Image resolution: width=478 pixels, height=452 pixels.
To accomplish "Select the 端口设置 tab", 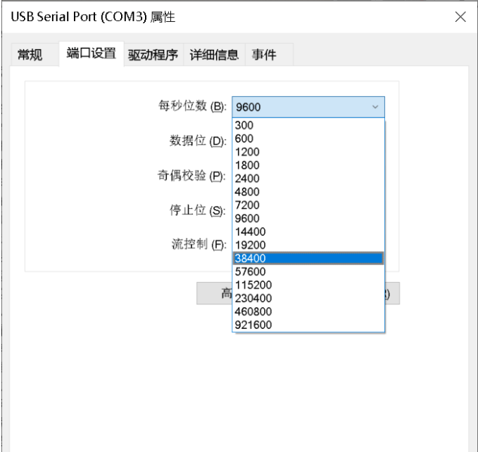I will click(x=91, y=54).
